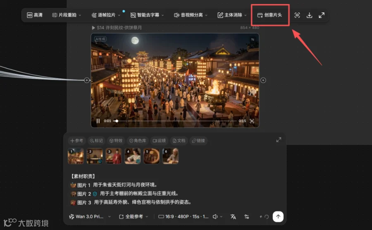Click the 【素材职责】 heading text
Viewport: 372px width, 230px height.
(x=83, y=176)
